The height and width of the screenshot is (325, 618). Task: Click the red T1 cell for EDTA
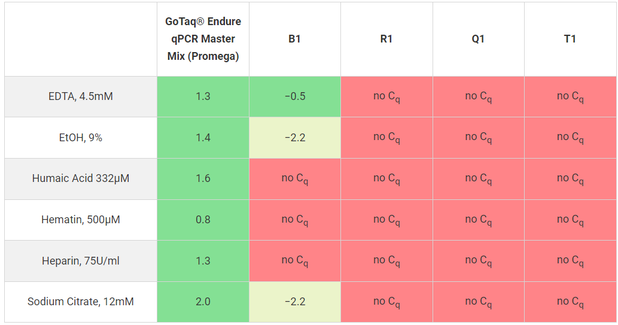[570, 96]
